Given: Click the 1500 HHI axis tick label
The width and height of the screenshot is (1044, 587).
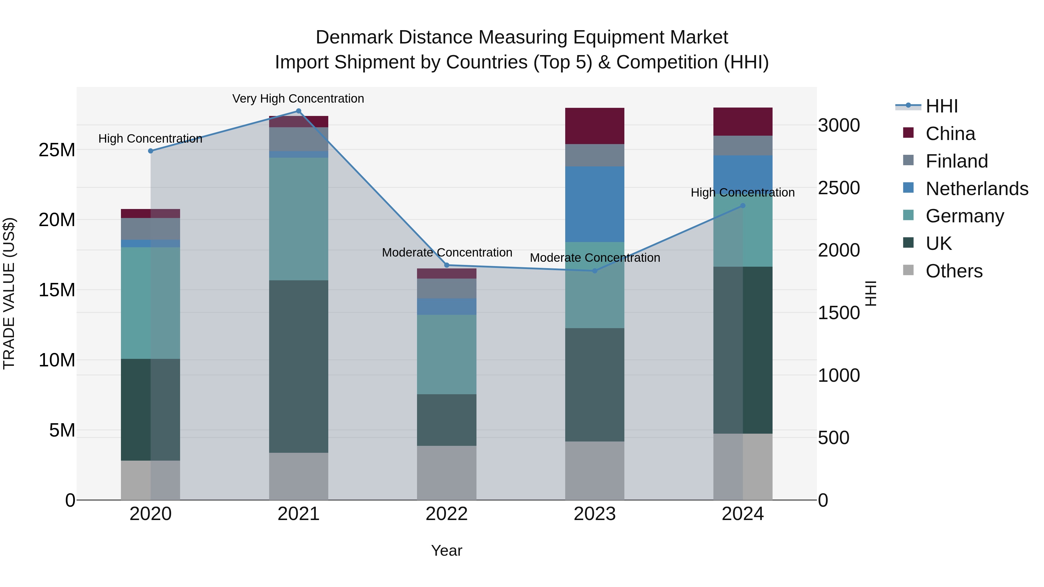Looking at the screenshot, I should [838, 313].
